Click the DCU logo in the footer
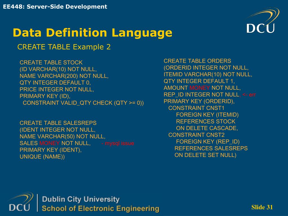Viewport: 288px width, 216px height. [x=21, y=202]
